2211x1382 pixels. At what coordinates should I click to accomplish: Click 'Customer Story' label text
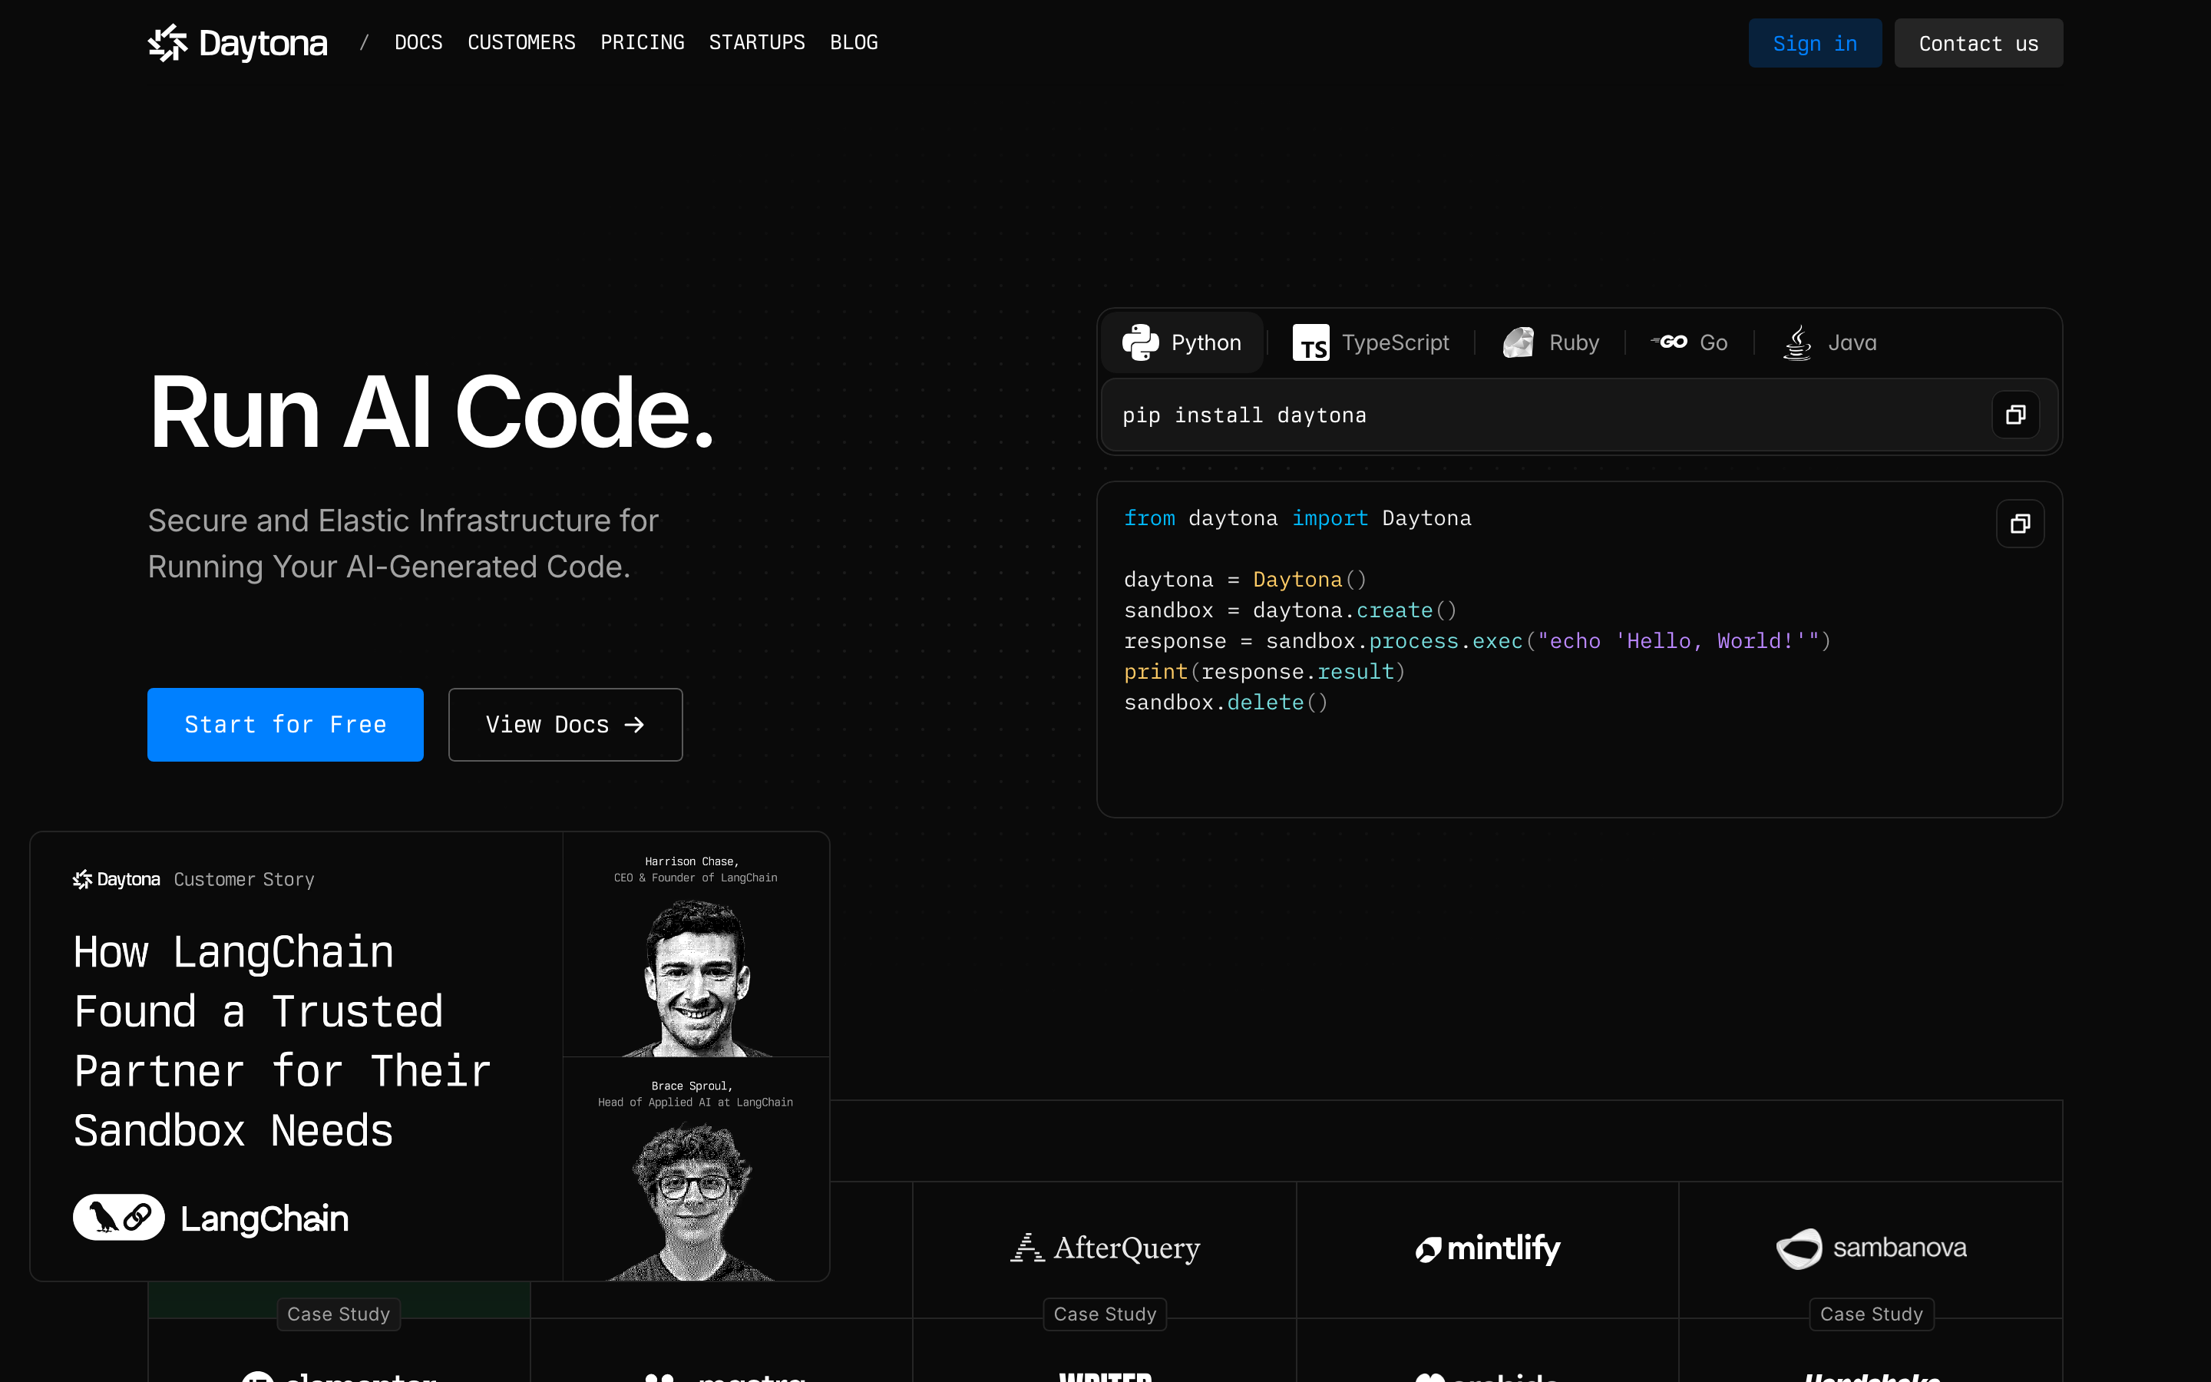244,879
